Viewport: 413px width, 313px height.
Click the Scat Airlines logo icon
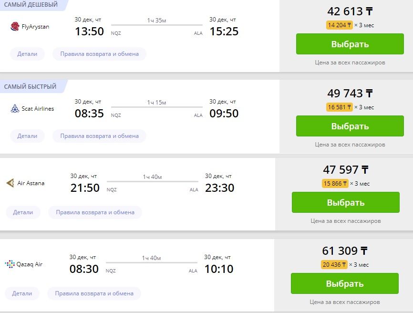pyautogui.click(x=15, y=109)
